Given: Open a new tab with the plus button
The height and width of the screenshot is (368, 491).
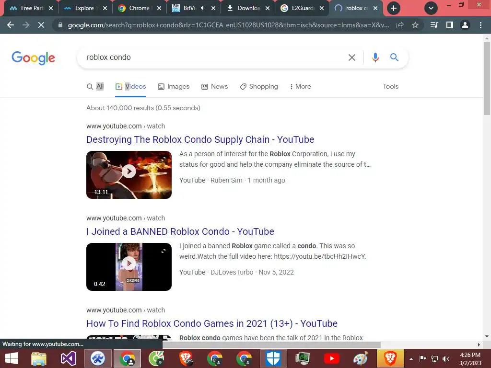Looking at the screenshot, I should [394, 8].
